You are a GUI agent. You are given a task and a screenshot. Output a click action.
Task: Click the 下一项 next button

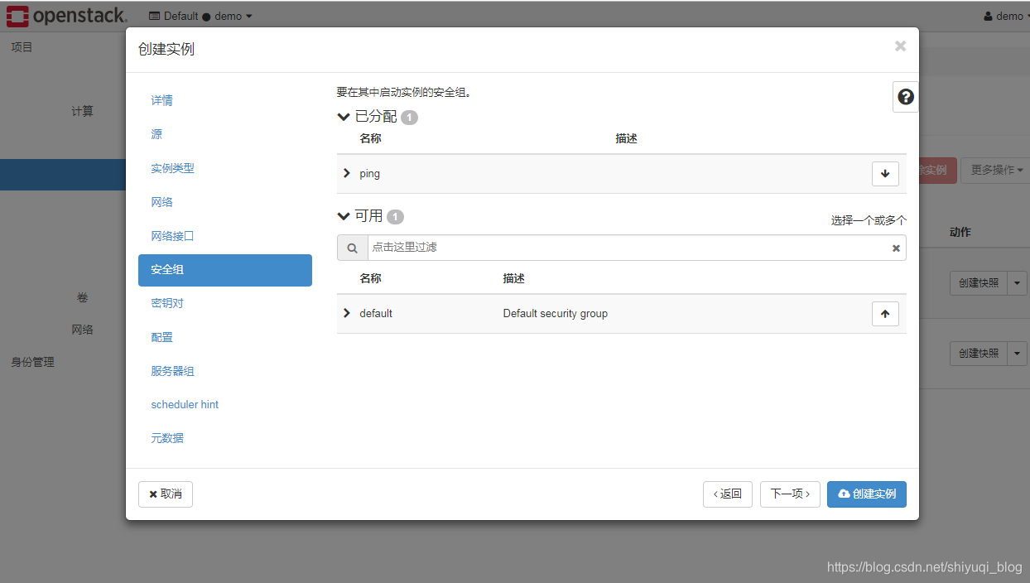coord(790,494)
